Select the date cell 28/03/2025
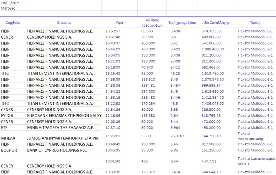Screen dimensions: 276x175 coord(11,3)
